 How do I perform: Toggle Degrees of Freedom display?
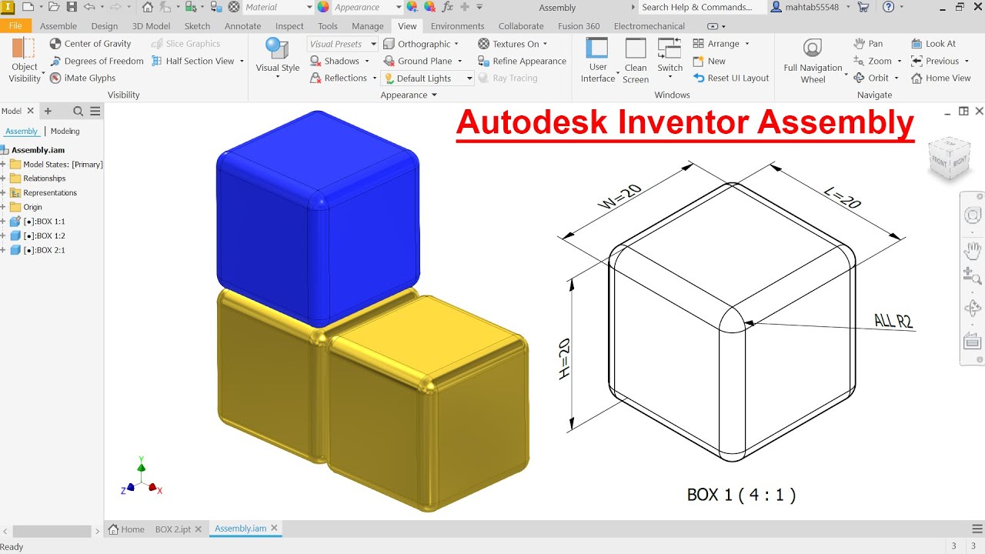tap(97, 61)
